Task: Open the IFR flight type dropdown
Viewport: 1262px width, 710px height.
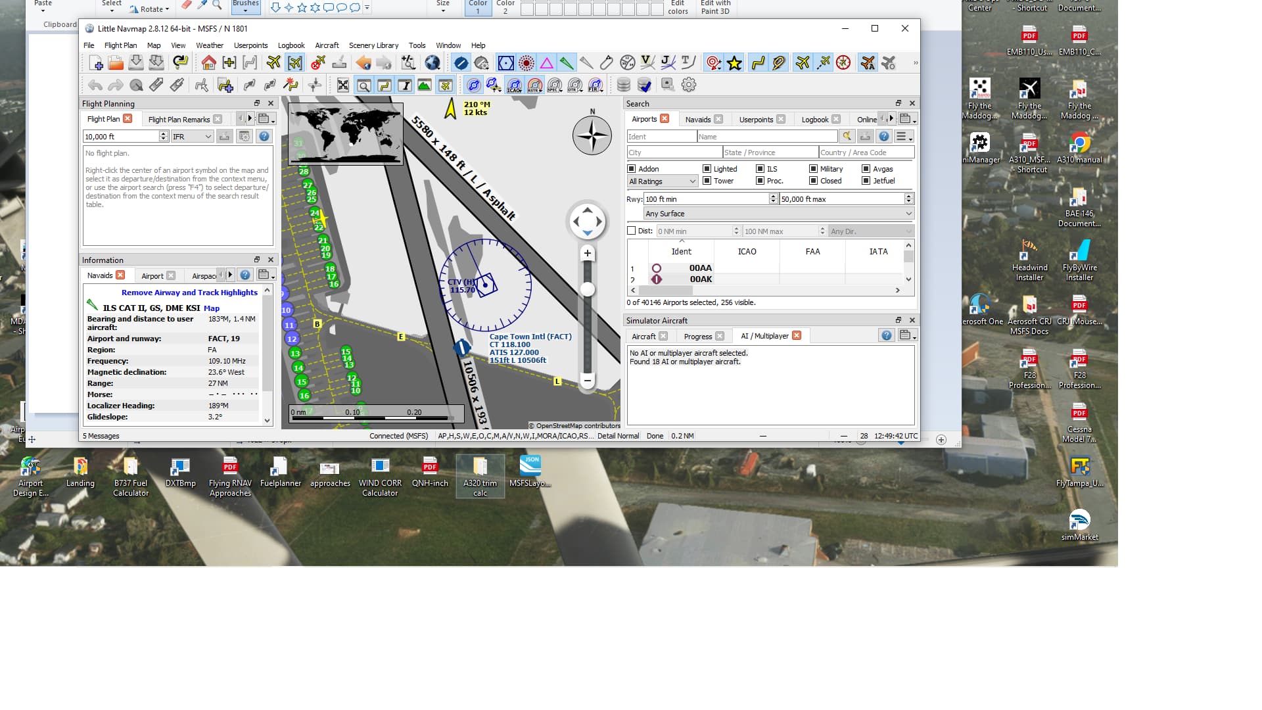Action: (192, 137)
